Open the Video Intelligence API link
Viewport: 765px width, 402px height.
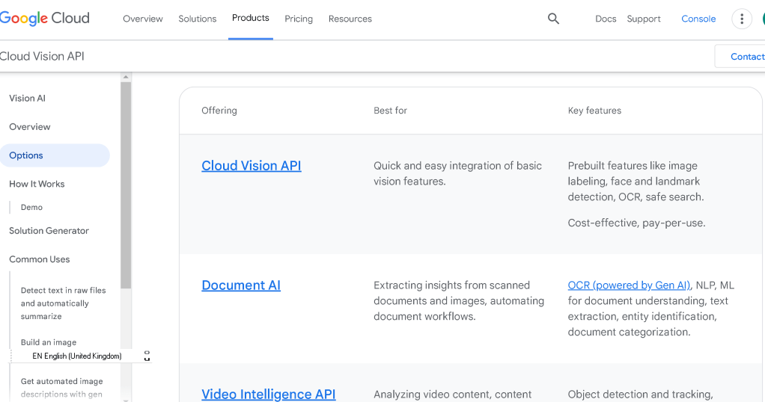pos(268,394)
